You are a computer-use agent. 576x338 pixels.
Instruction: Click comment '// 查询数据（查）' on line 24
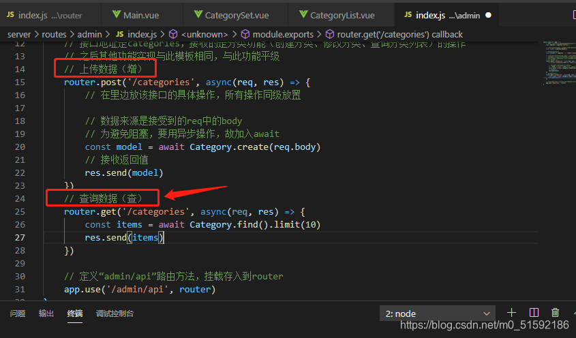[x=103, y=199]
